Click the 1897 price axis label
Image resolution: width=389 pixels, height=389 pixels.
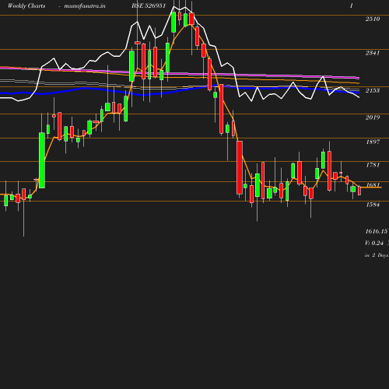373,142
